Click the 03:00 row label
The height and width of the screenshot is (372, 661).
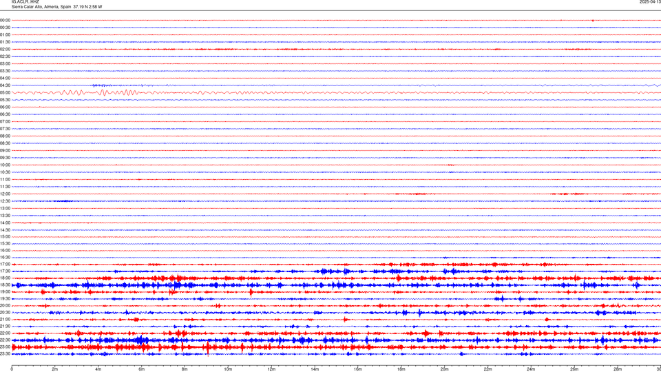pyautogui.click(x=5, y=63)
